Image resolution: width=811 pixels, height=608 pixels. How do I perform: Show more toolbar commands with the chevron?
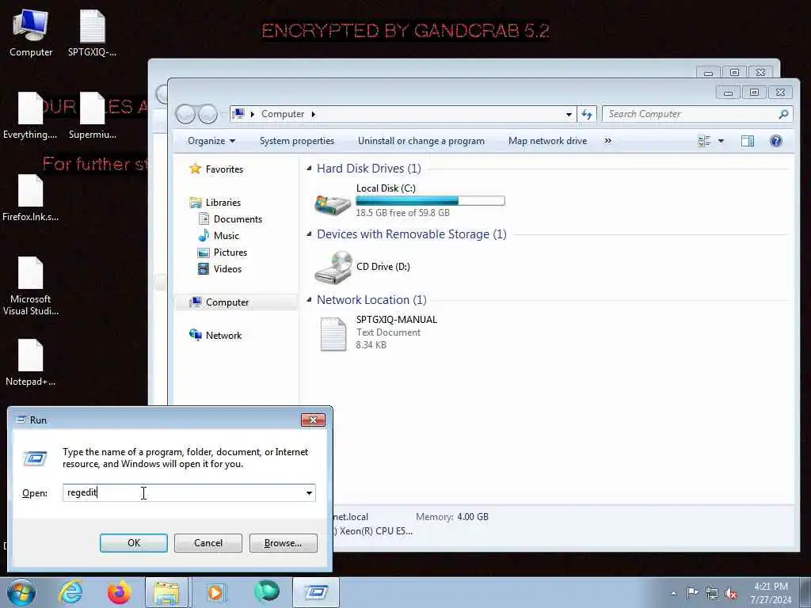(607, 141)
